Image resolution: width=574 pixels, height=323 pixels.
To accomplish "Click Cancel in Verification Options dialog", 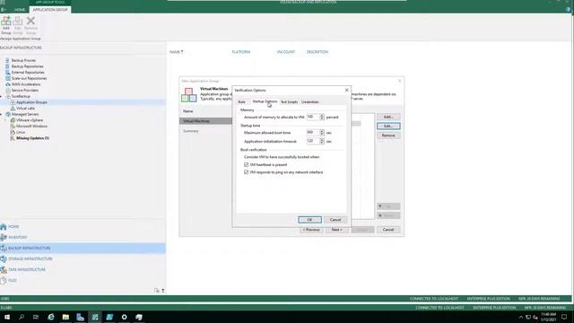I will pyautogui.click(x=335, y=220).
